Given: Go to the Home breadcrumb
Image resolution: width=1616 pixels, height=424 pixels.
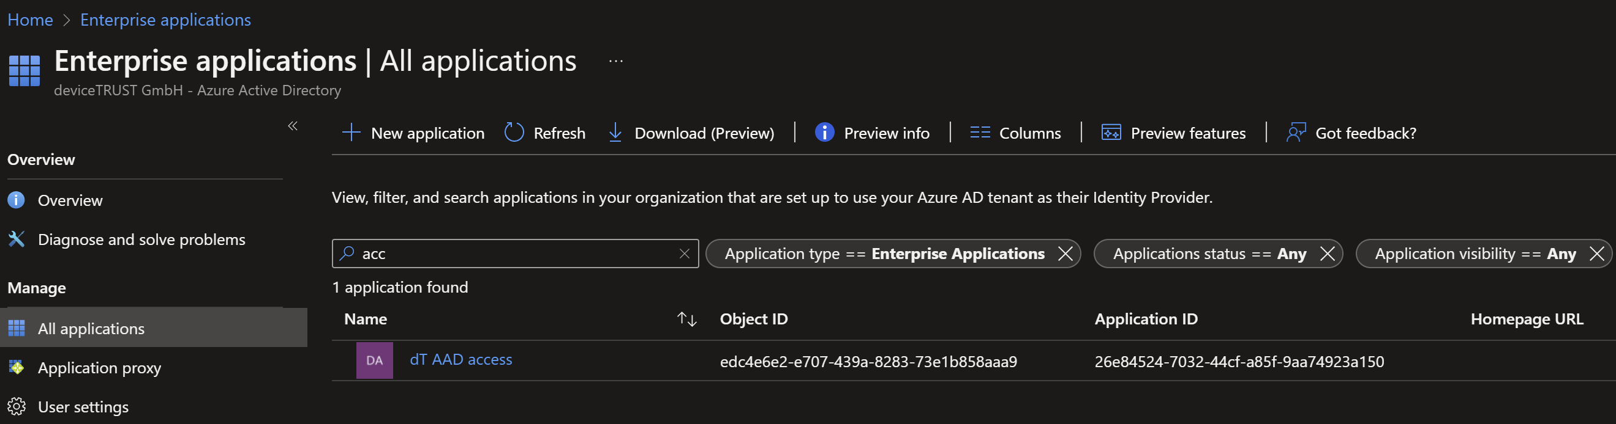Looking at the screenshot, I should (x=30, y=20).
